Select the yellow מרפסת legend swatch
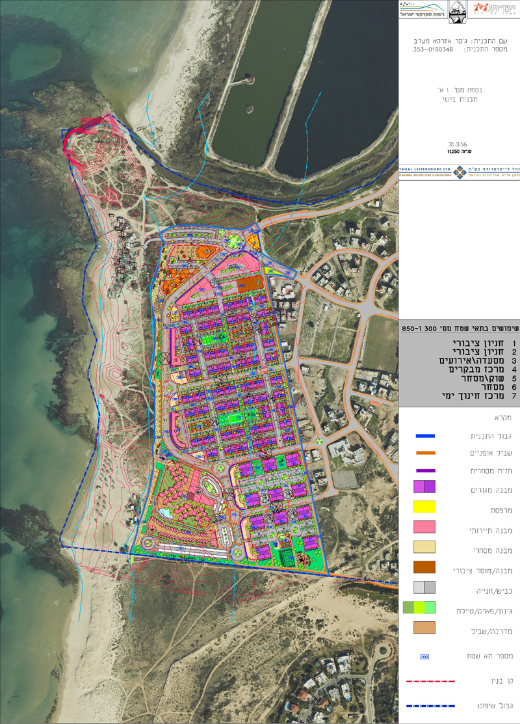 [x=424, y=507]
